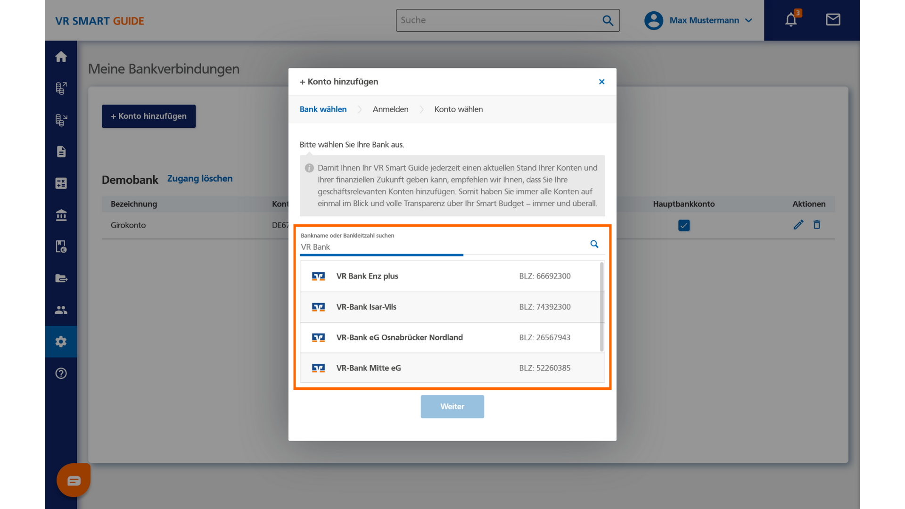
Task: Click the bank list scrollbar
Action: point(601,307)
